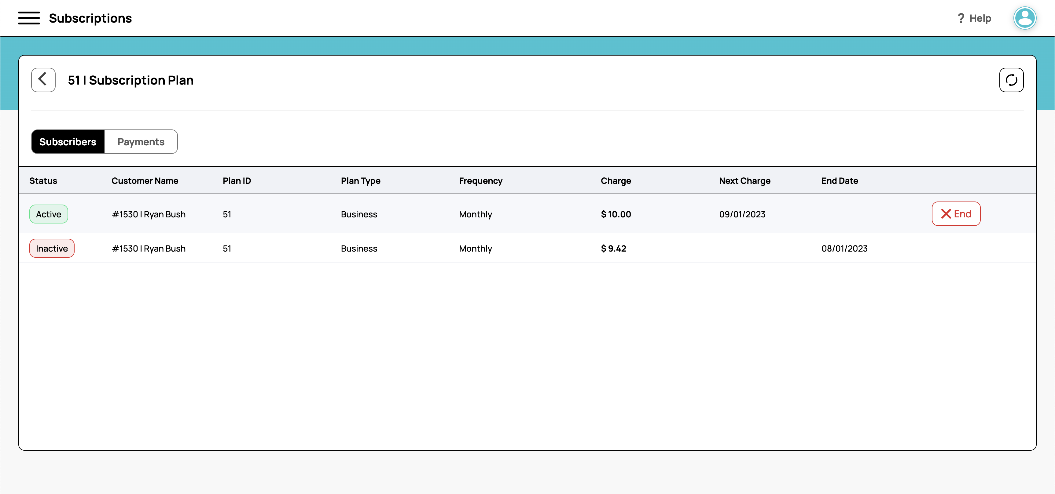Select customer name in the active row
Image resolution: width=1055 pixels, height=494 pixels.
coord(148,214)
